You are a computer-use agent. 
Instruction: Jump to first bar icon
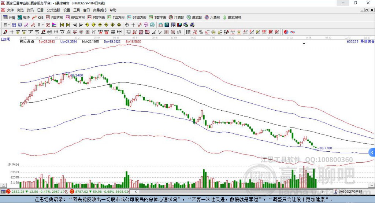[62, 25]
